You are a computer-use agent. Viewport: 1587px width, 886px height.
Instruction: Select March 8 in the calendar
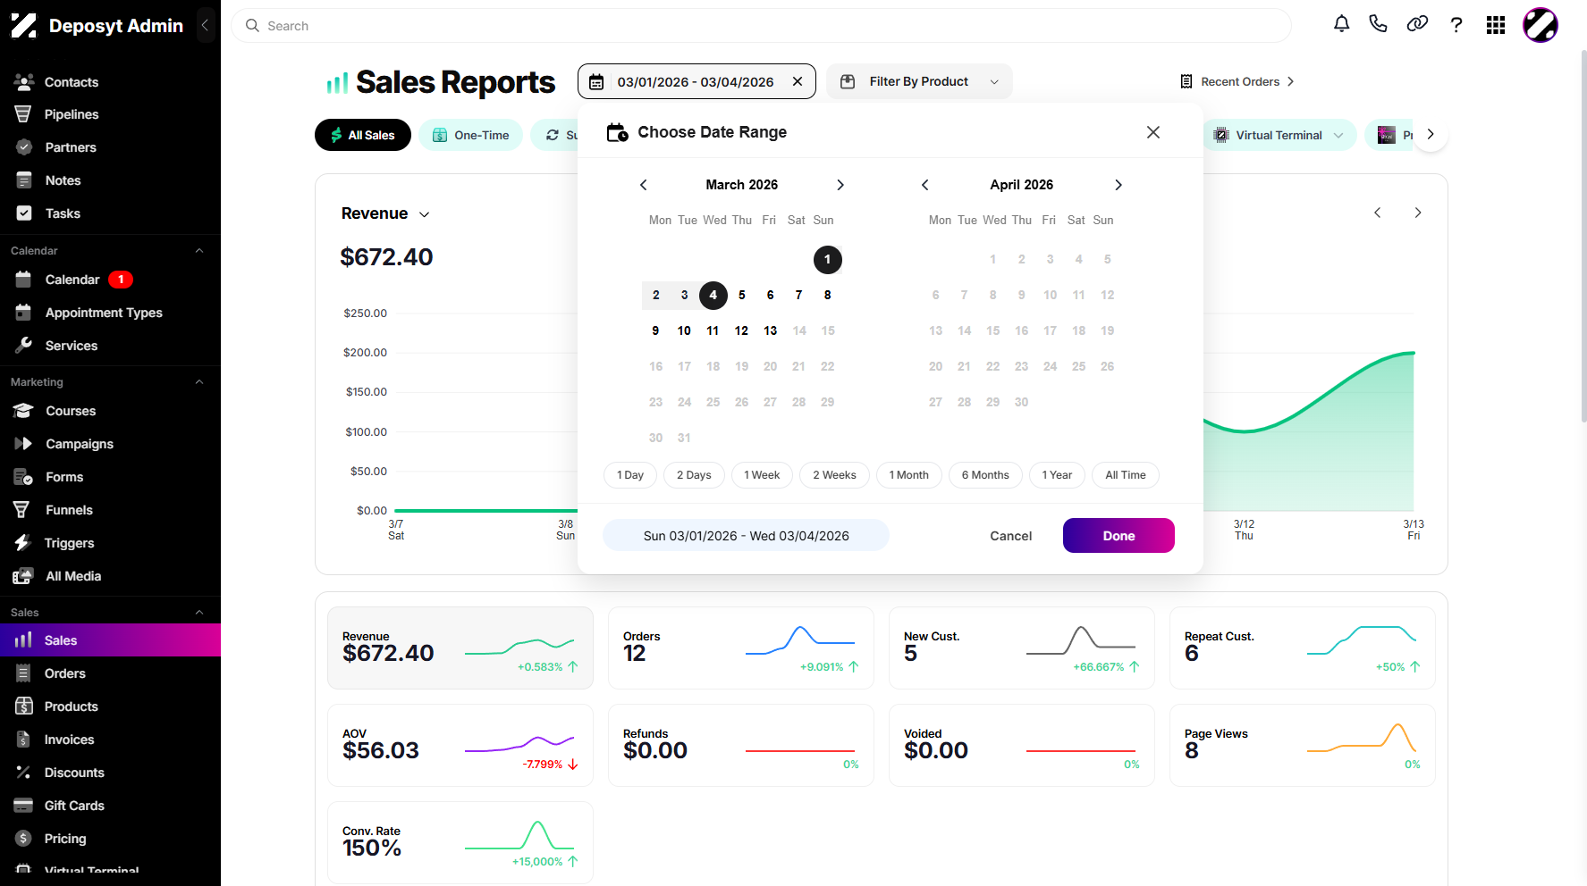828,295
